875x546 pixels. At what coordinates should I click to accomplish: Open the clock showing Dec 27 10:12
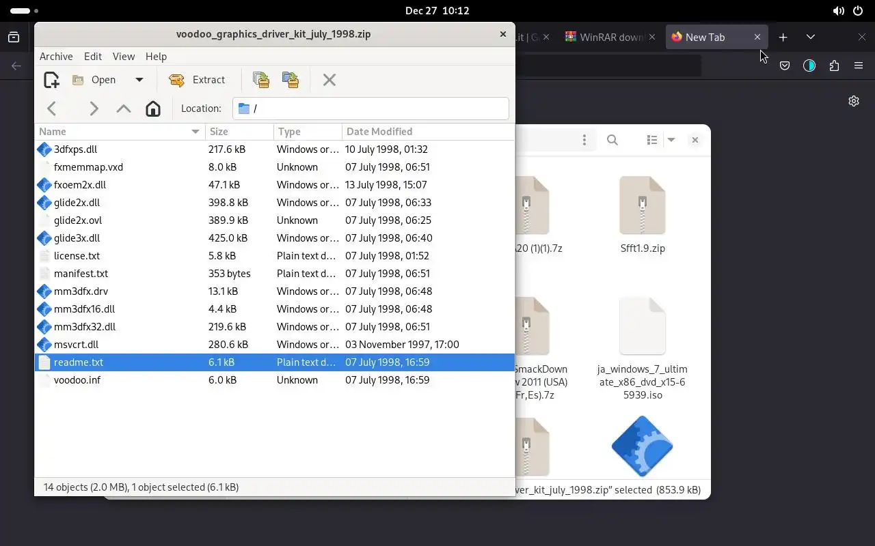coord(437,11)
